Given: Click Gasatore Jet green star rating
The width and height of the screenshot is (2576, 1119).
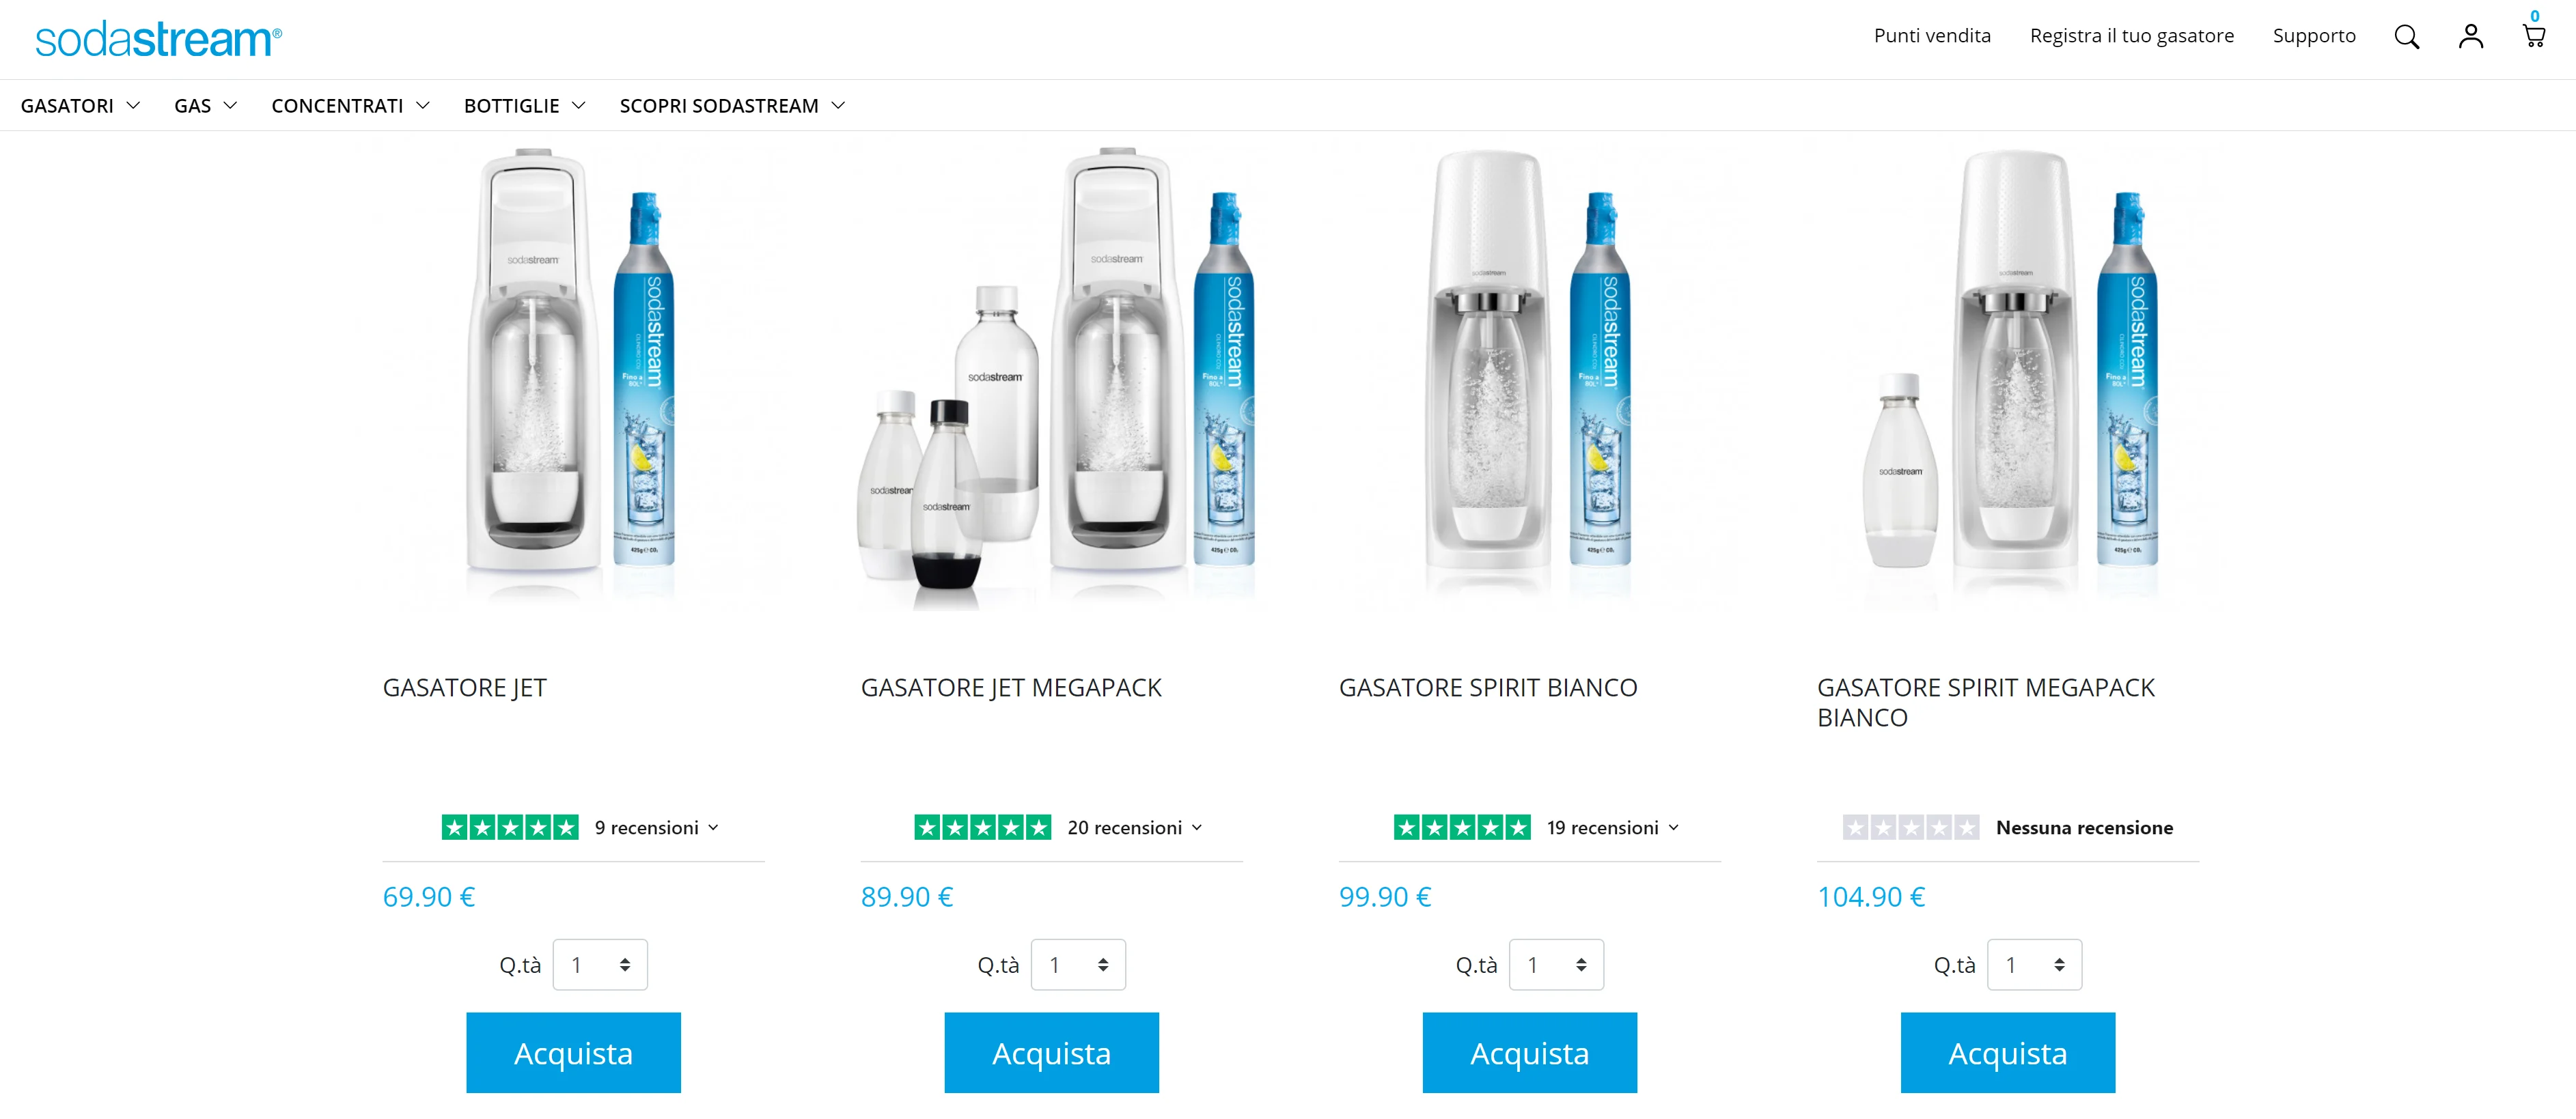Looking at the screenshot, I should click(510, 827).
